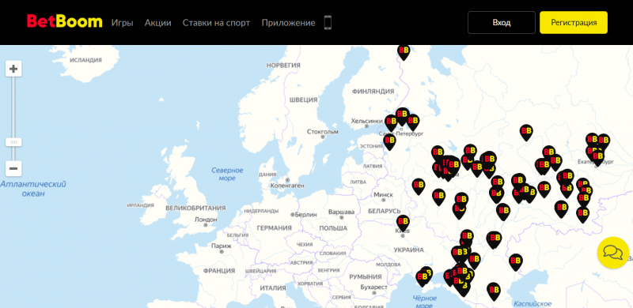Click the ИТАЛИЯ country label
This screenshot has width=633, height=308.
(x=273, y=288)
